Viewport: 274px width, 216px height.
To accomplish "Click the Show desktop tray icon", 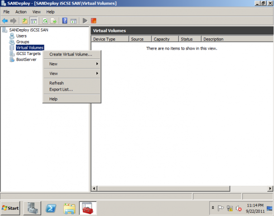I will coord(269,208).
